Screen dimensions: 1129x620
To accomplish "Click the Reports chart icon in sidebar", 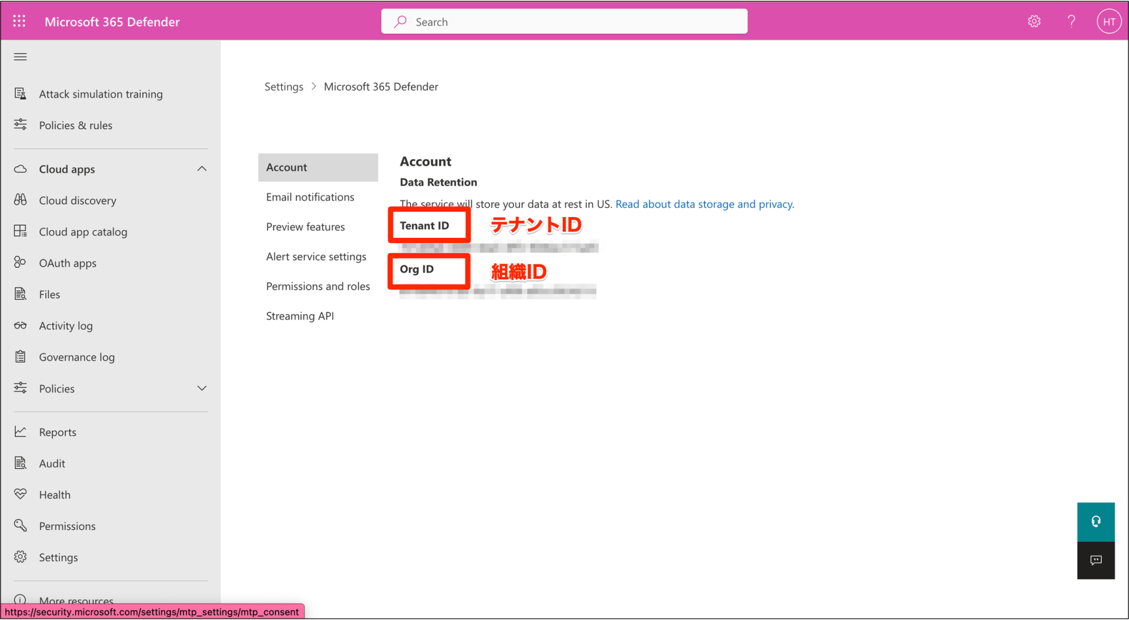I will pos(20,431).
